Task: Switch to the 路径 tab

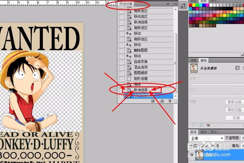Action: 214,132
